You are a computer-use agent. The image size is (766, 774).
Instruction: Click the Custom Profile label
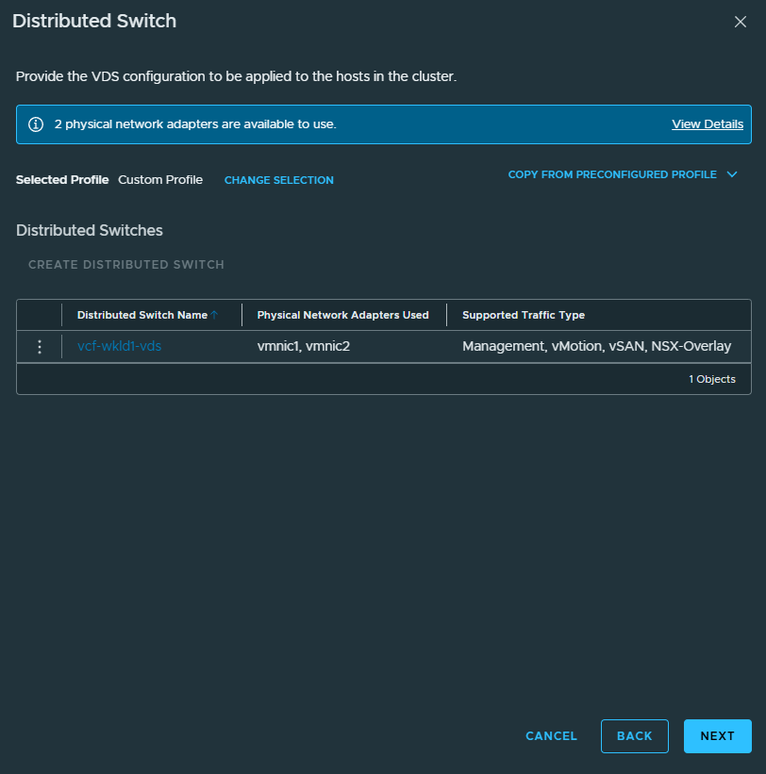[x=160, y=180]
